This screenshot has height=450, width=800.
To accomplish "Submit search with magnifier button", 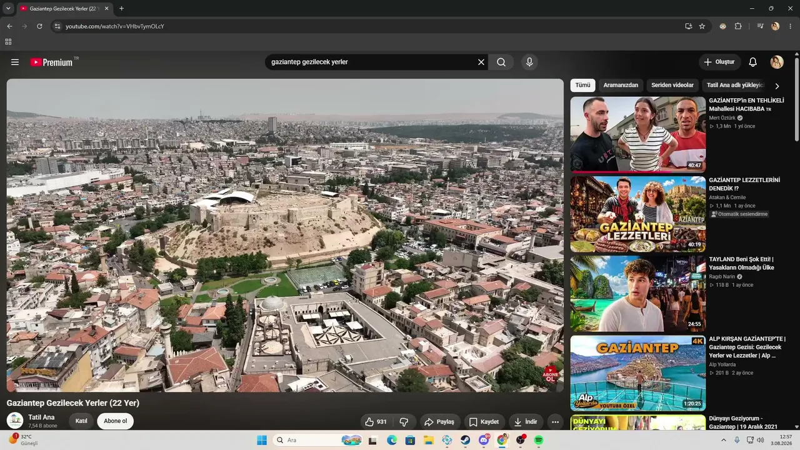I will [x=501, y=62].
